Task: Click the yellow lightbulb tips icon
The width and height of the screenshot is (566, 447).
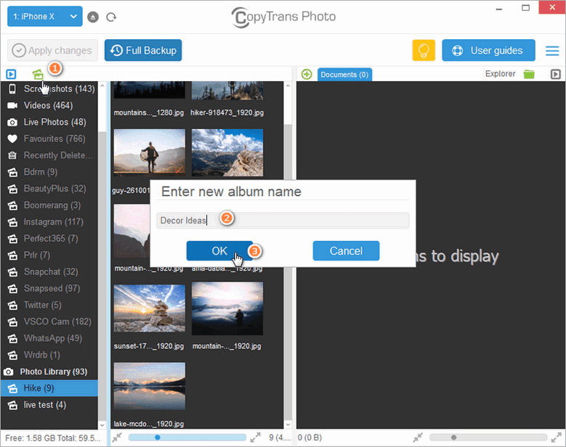Action: click(x=424, y=51)
